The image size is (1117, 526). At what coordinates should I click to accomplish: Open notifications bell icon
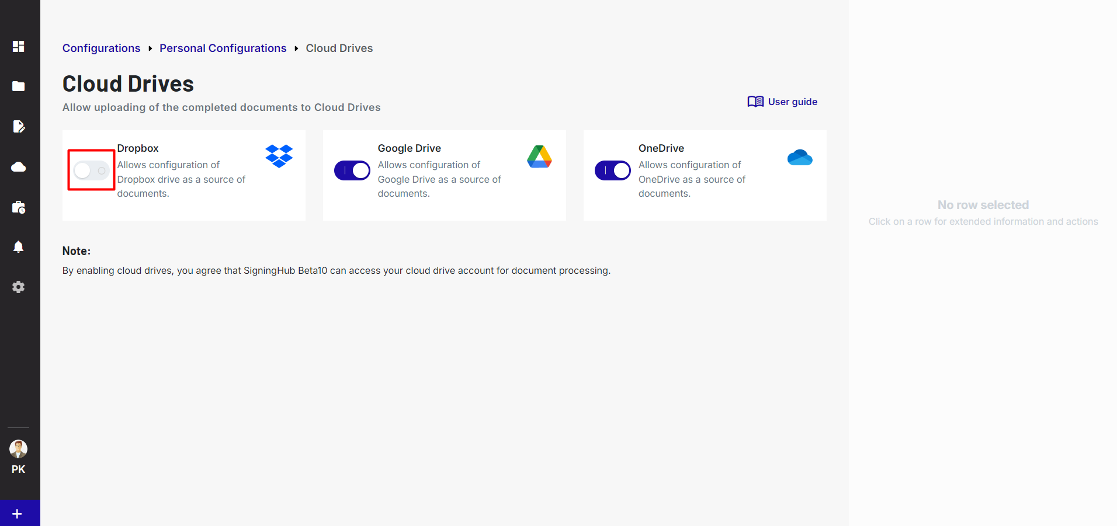(x=19, y=247)
